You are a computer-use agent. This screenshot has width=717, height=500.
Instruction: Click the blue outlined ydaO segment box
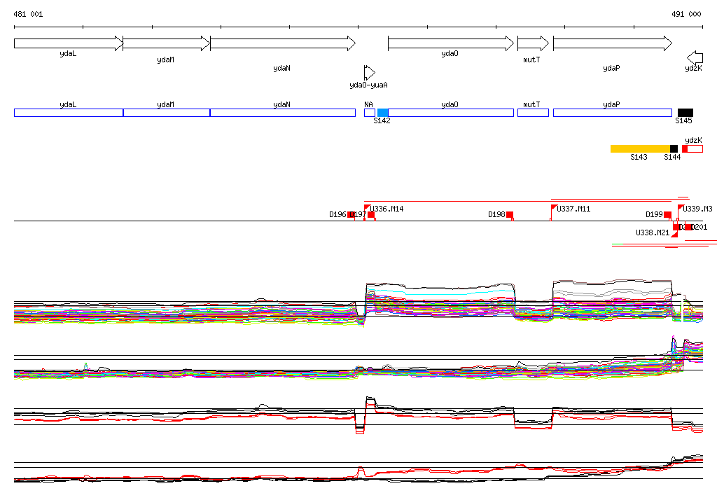(x=451, y=113)
